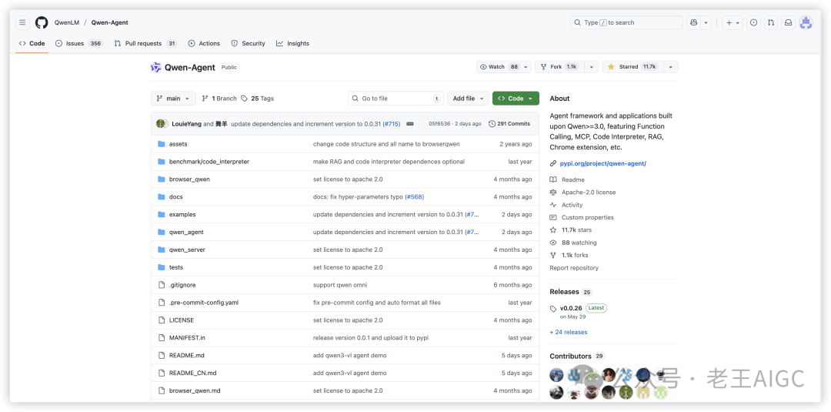Click commit message 'support qwen omni'
Image resolution: width=831 pixels, height=412 pixels.
[x=340, y=285]
